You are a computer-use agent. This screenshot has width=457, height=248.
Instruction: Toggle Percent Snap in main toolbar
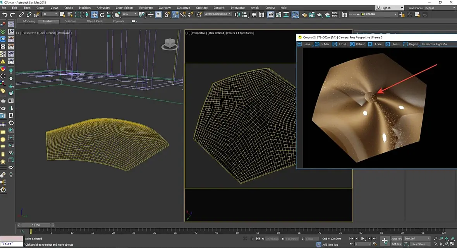coord(183,15)
